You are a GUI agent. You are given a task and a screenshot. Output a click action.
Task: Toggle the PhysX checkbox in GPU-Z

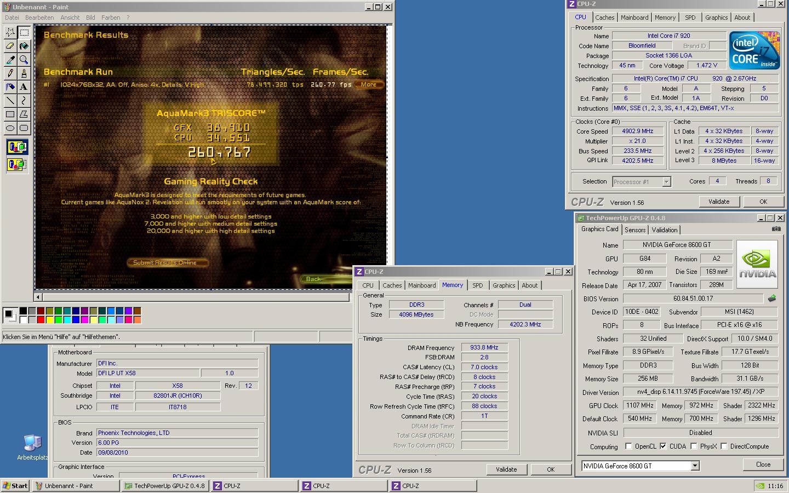click(694, 446)
